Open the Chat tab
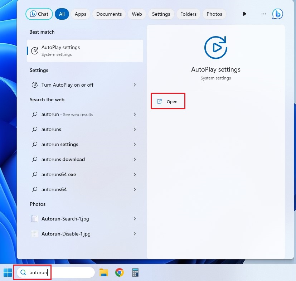This screenshot has height=281, width=296. click(39, 14)
